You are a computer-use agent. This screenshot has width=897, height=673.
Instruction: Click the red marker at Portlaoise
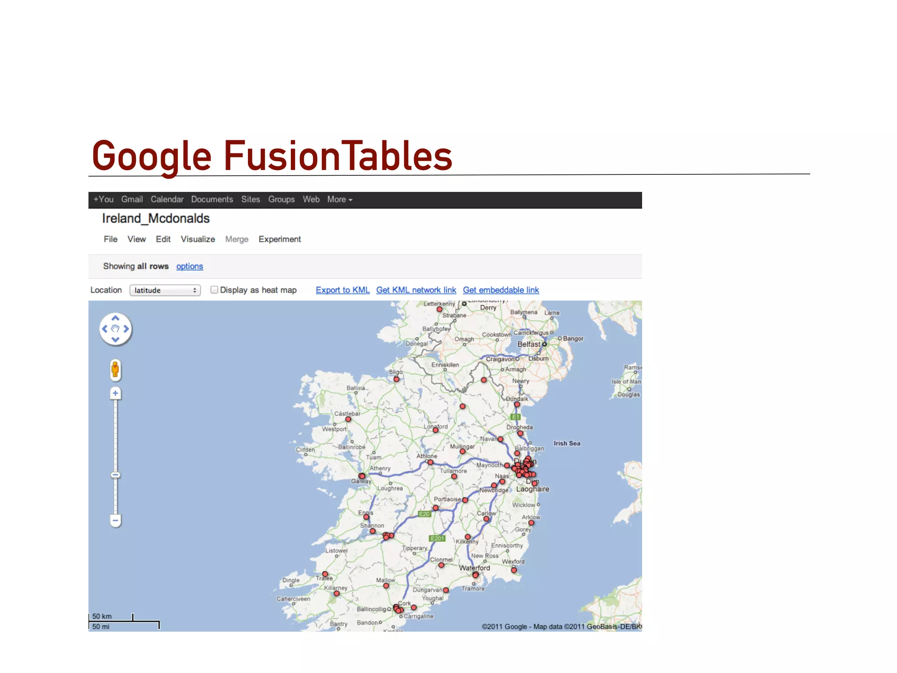pos(465,500)
